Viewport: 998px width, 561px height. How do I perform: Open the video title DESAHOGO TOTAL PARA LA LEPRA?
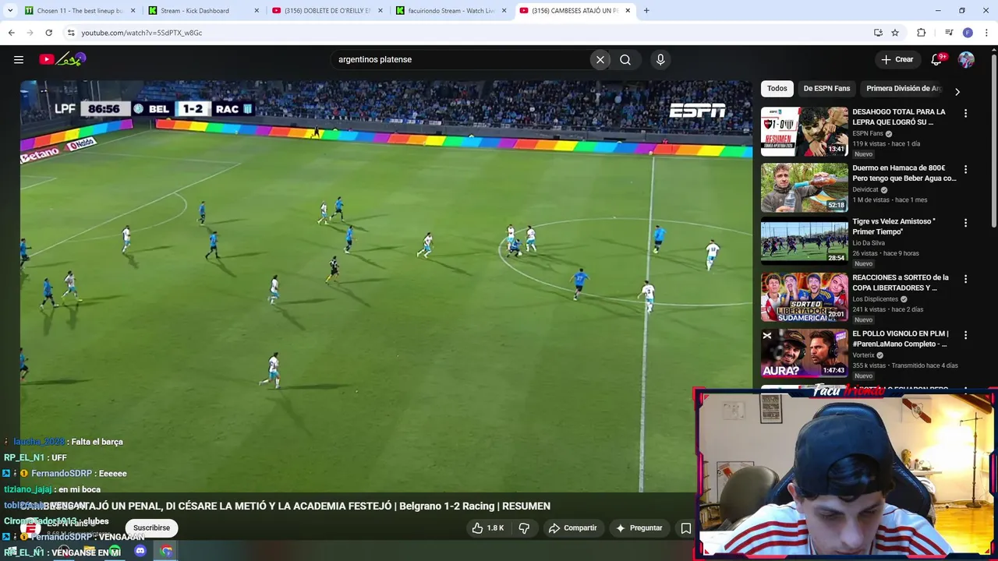(x=898, y=117)
